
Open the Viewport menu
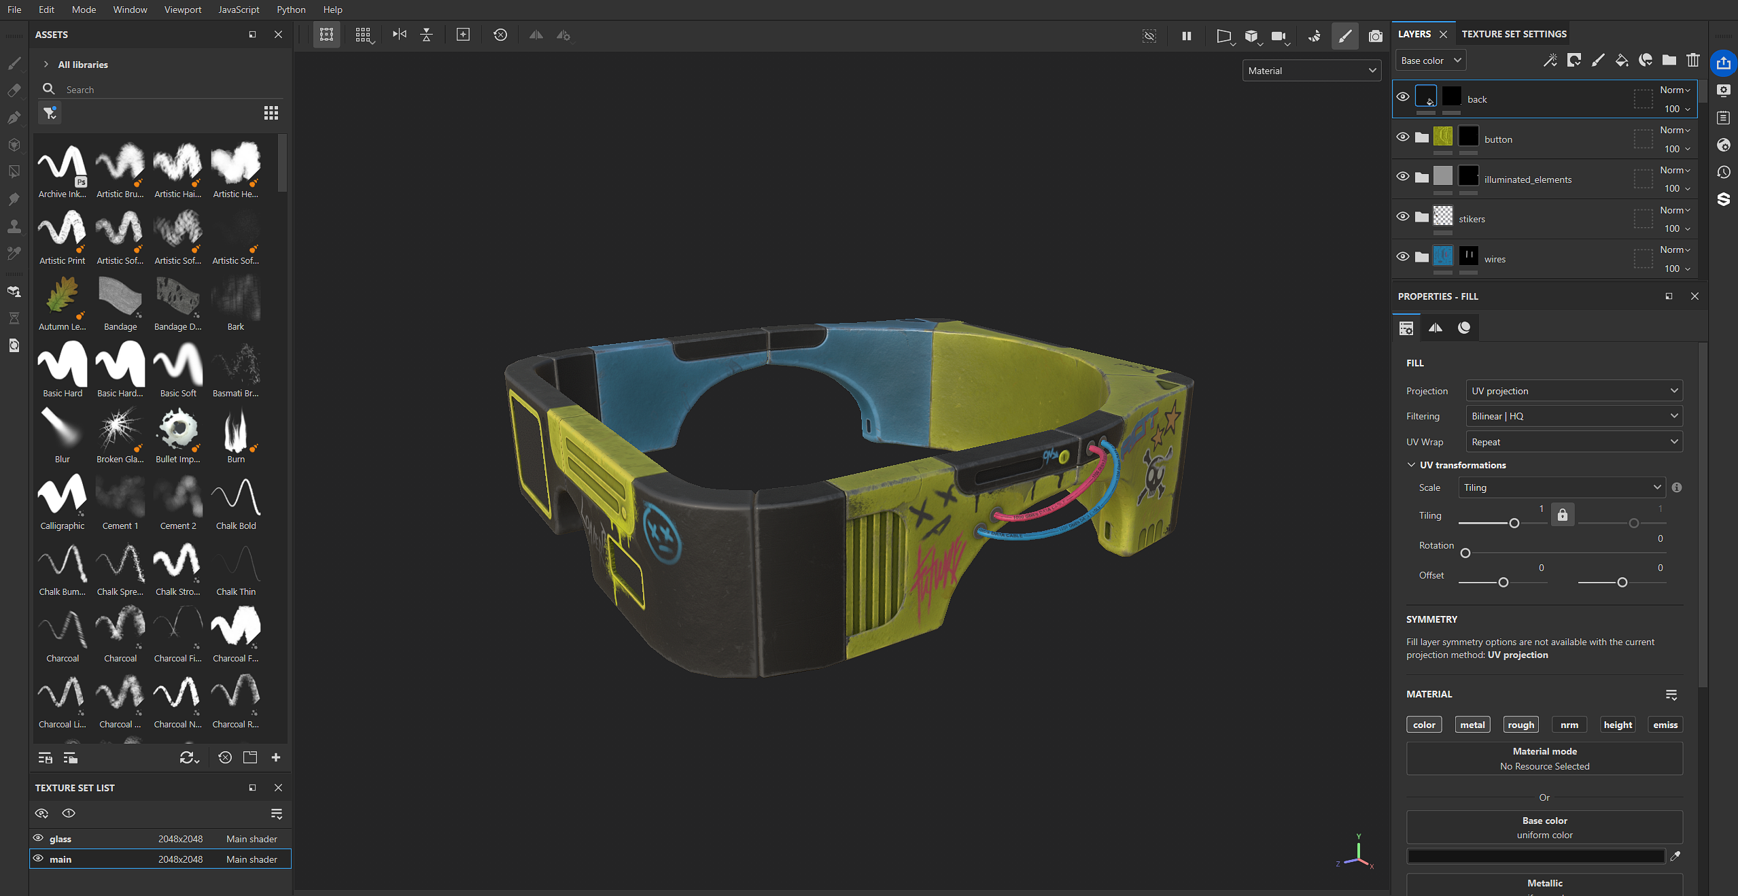(182, 10)
